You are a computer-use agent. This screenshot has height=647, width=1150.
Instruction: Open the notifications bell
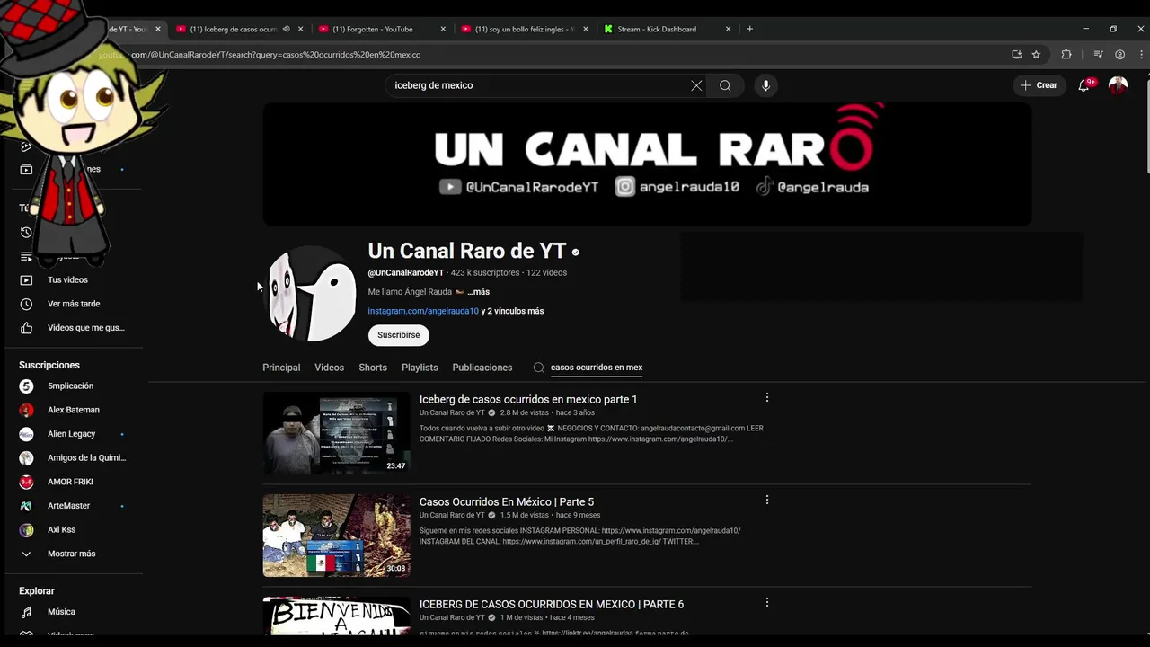[1084, 85]
